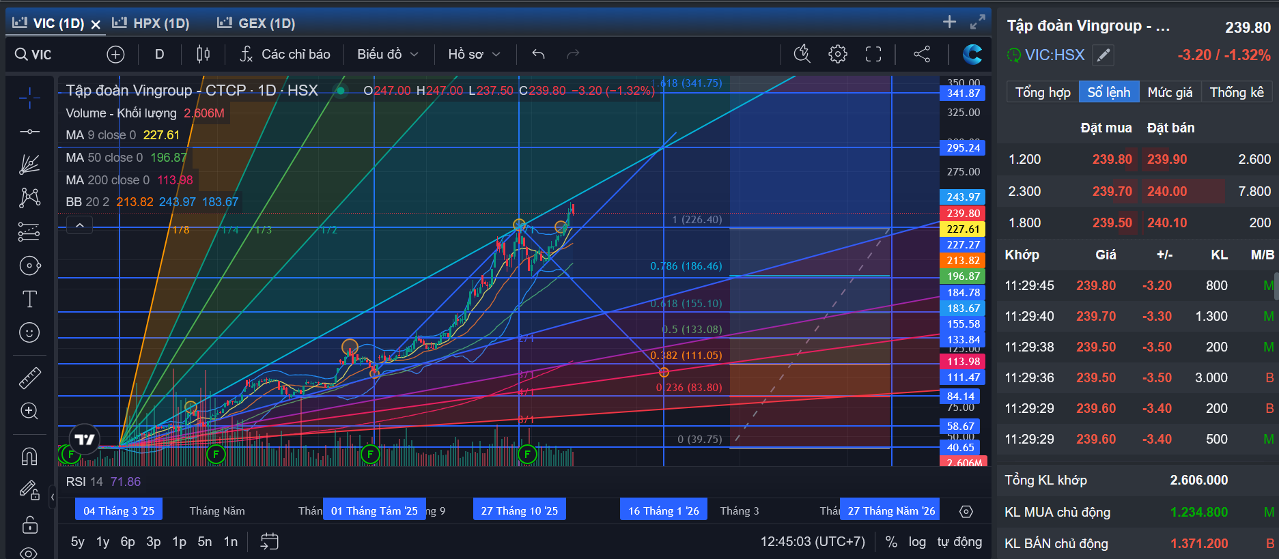
Task: Toggle percent scale mode
Action: [x=891, y=542]
